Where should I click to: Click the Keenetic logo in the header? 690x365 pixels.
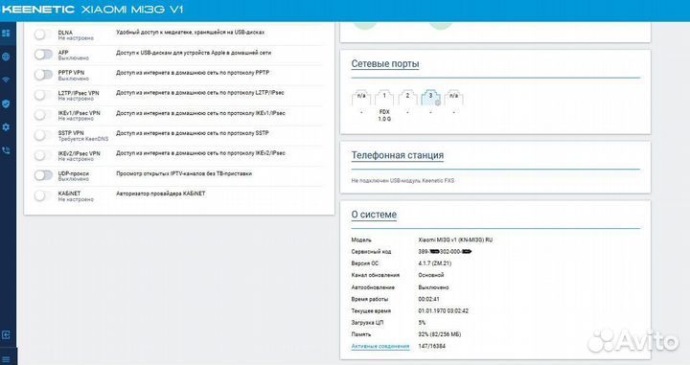point(37,10)
